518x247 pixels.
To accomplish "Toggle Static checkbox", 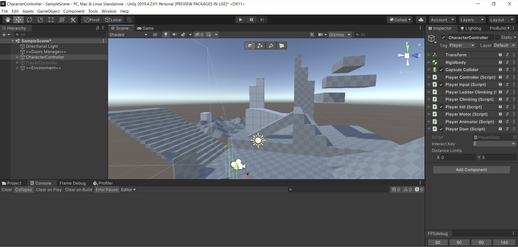I will click(498, 37).
